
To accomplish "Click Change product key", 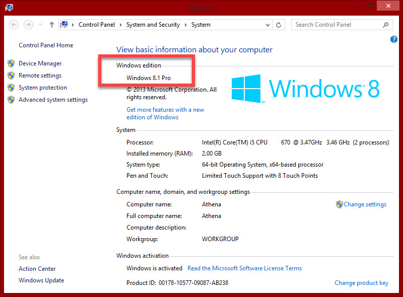I will tap(361, 283).
